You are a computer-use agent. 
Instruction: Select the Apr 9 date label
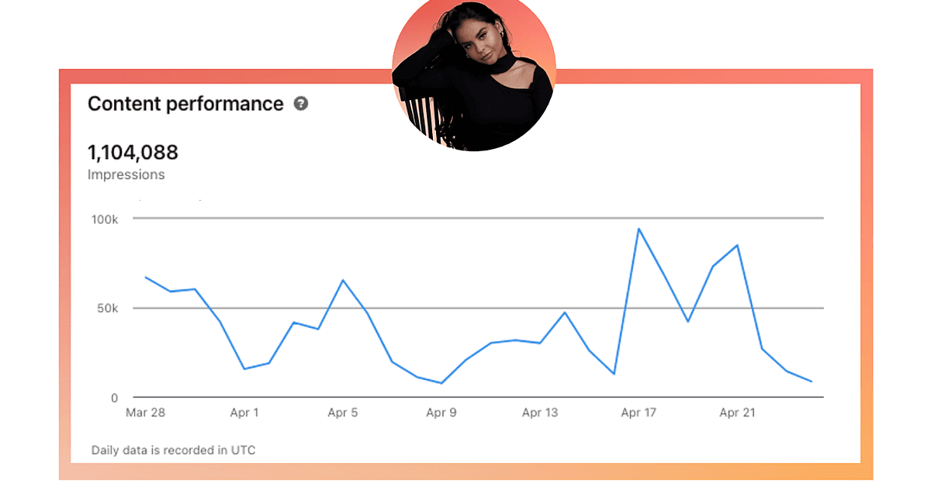(x=441, y=413)
